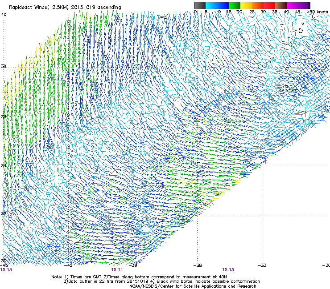Image resolution: width=330 pixels, height=289 pixels.
Task: Click the "45" label under the color bar
Action: (x=297, y=12)
